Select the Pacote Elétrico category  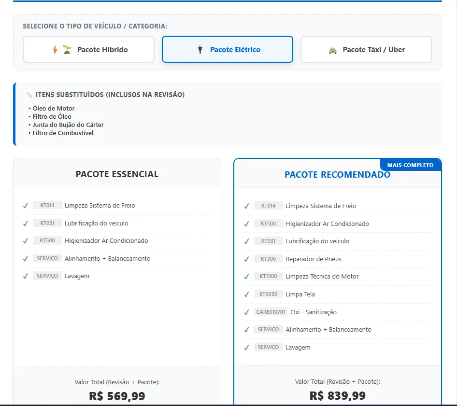(x=228, y=50)
